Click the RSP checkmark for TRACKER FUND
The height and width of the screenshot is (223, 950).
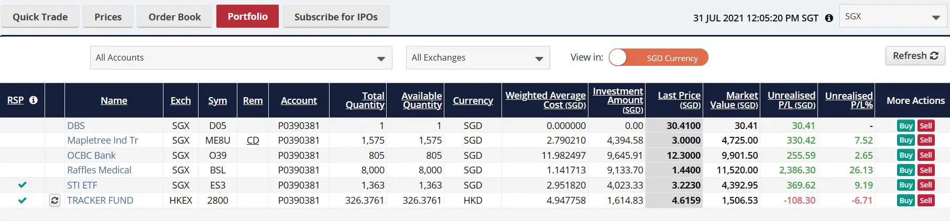22,200
